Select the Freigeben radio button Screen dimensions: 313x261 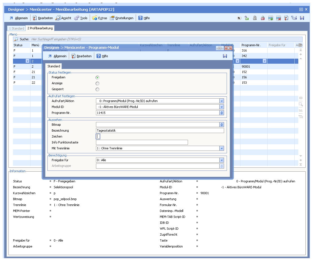coord(98,78)
